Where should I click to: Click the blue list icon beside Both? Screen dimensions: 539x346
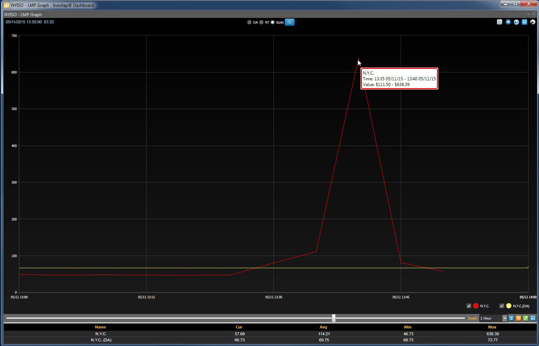coord(290,22)
